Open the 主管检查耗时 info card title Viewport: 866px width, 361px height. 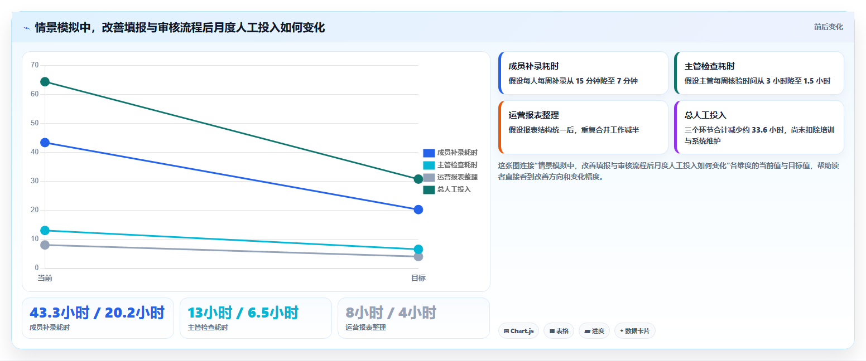(710, 66)
